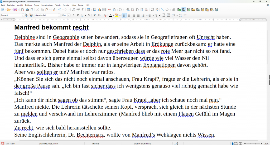
Task: Insert an image using the picture icon
Action: [x=95, y=10]
